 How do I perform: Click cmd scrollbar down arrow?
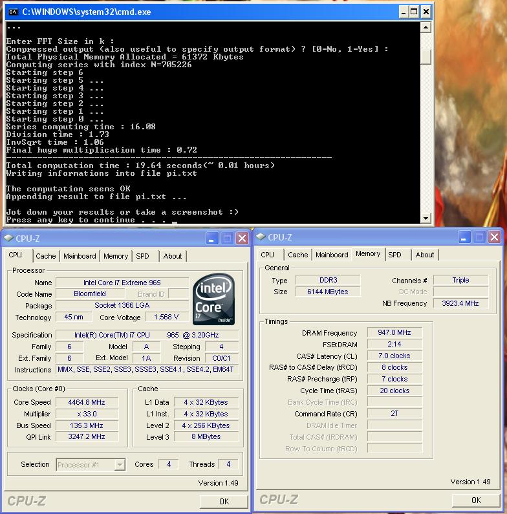426,218
